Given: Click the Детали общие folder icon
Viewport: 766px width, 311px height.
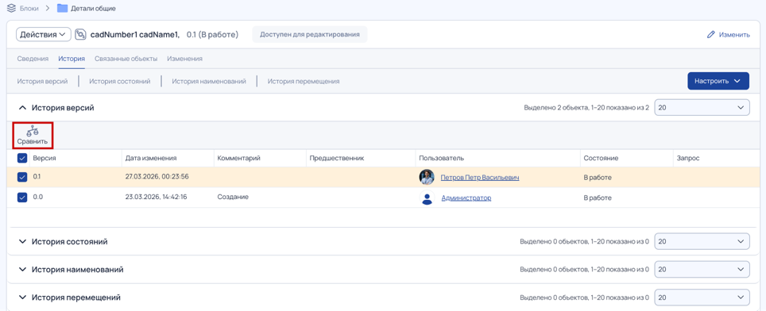Looking at the screenshot, I should 62,8.
